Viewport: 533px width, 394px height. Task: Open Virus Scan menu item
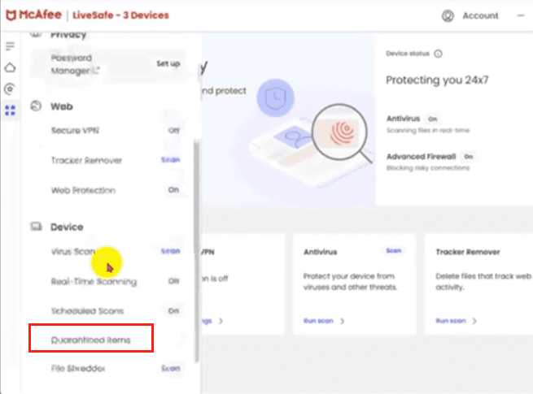point(73,252)
